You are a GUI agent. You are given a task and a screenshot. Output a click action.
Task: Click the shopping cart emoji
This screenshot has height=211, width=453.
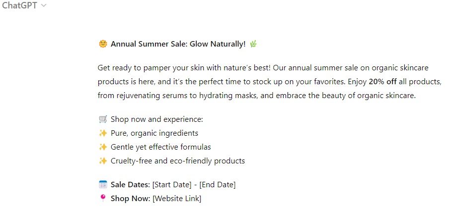click(x=103, y=119)
